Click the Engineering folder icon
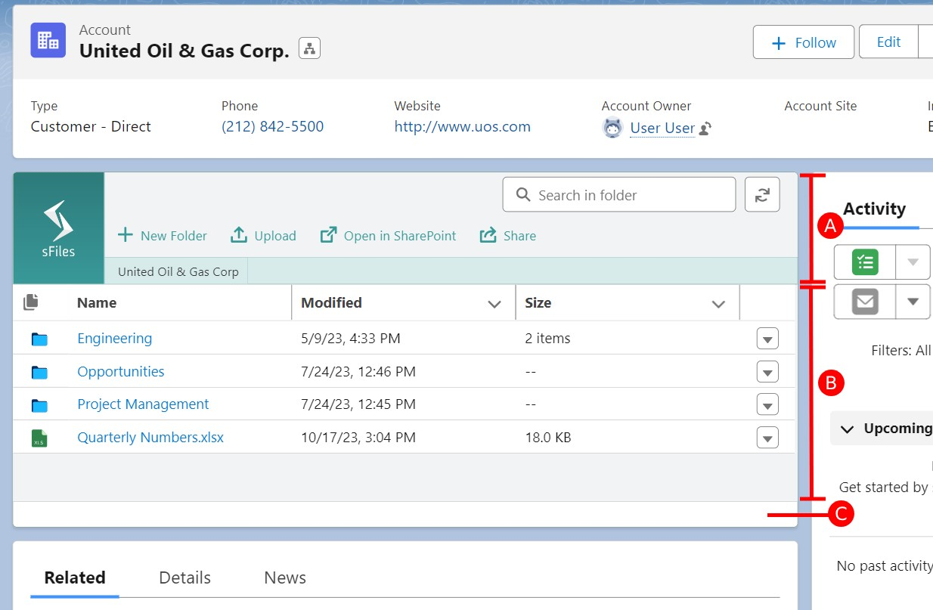Image resolution: width=933 pixels, height=610 pixels. [x=39, y=339]
